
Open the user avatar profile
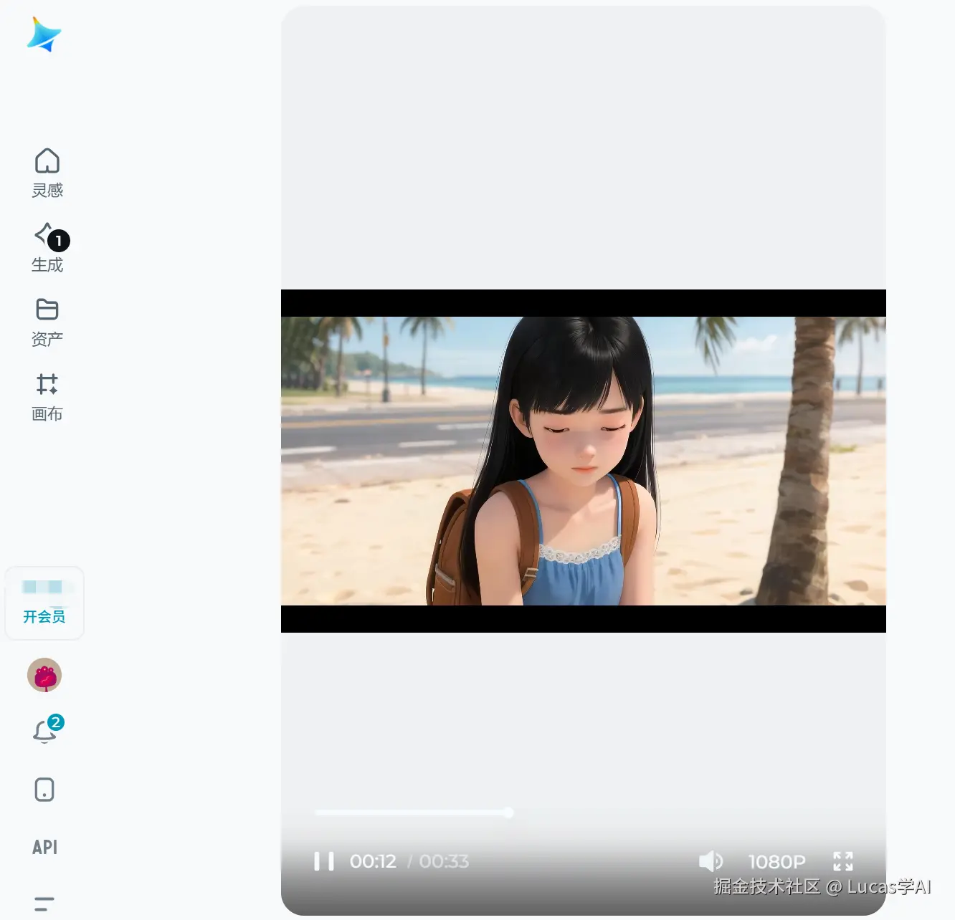click(x=44, y=675)
